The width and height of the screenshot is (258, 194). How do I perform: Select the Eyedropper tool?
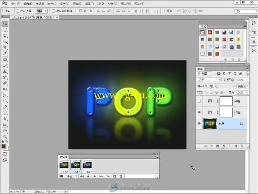[5, 53]
